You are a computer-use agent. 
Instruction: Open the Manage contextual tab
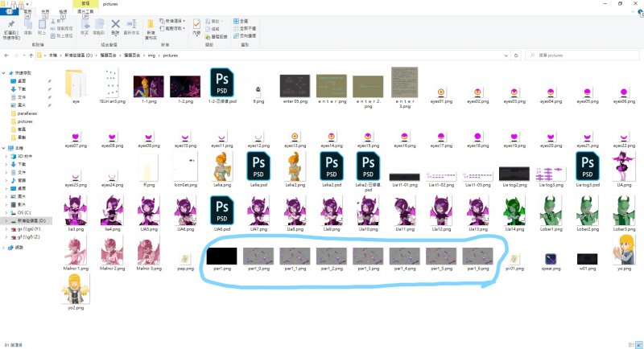pyautogui.click(x=85, y=4)
